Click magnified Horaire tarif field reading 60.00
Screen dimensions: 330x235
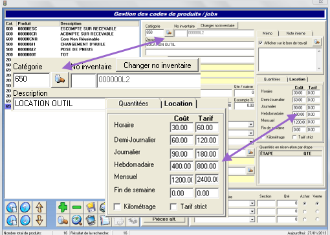coord(207,128)
